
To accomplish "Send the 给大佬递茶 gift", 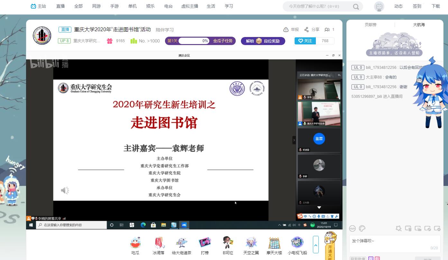I will (x=182, y=246).
